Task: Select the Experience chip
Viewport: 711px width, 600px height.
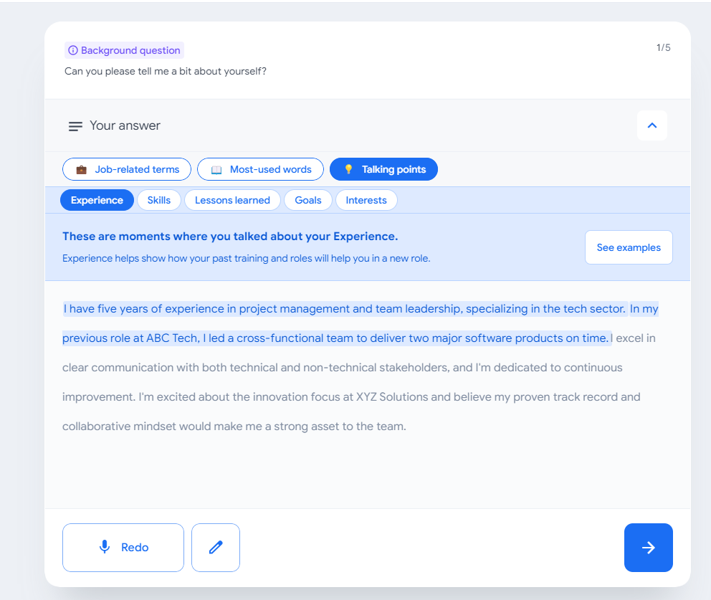Action: coord(97,200)
